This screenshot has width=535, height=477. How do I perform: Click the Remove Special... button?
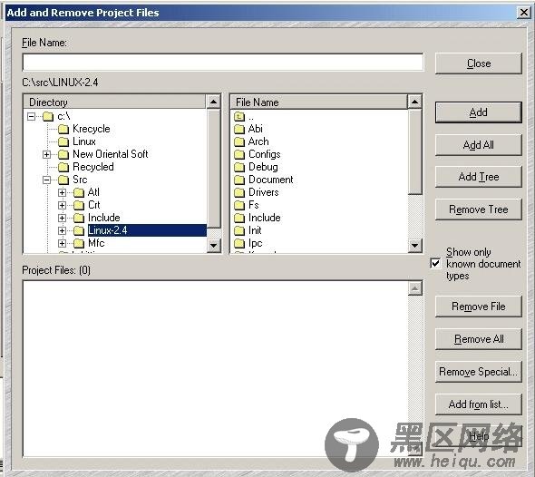coord(479,372)
